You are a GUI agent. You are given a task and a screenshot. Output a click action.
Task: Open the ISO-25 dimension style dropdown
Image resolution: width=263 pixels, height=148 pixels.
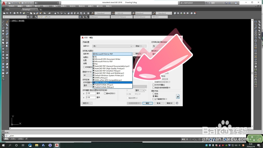click(123, 13)
